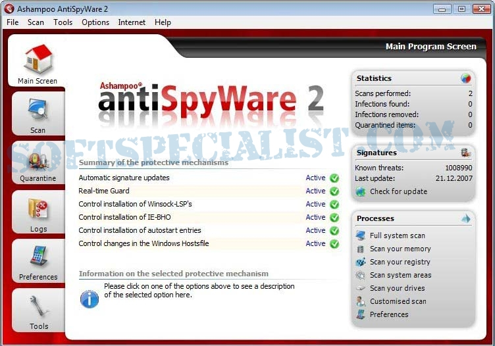The width and height of the screenshot is (495, 346).
Task: Click the Signatures panel header icon
Action: [x=466, y=153]
